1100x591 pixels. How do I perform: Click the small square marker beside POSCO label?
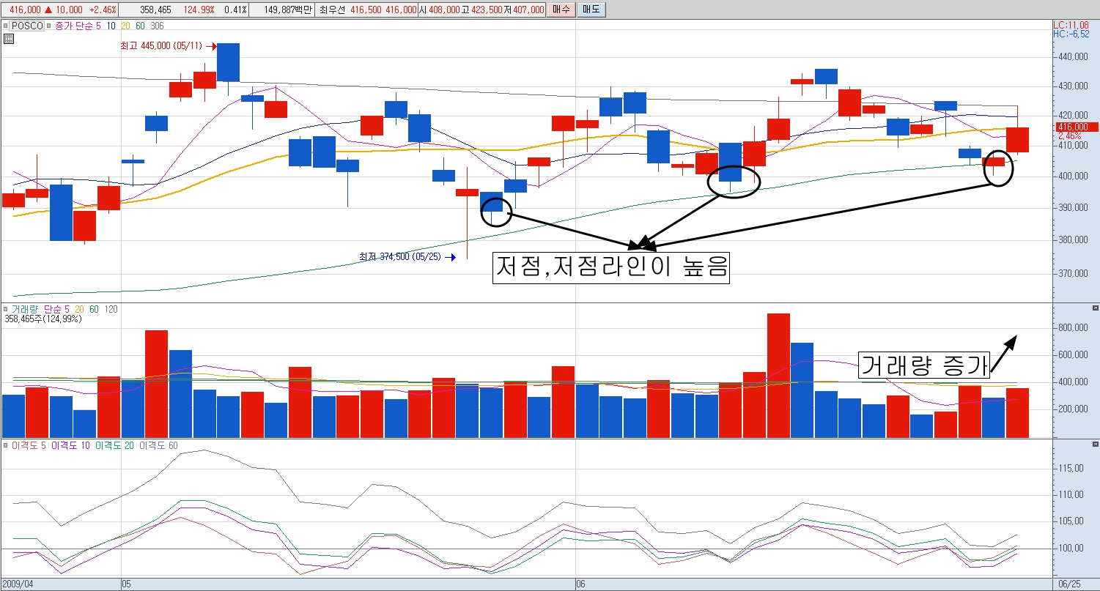tap(5, 26)
